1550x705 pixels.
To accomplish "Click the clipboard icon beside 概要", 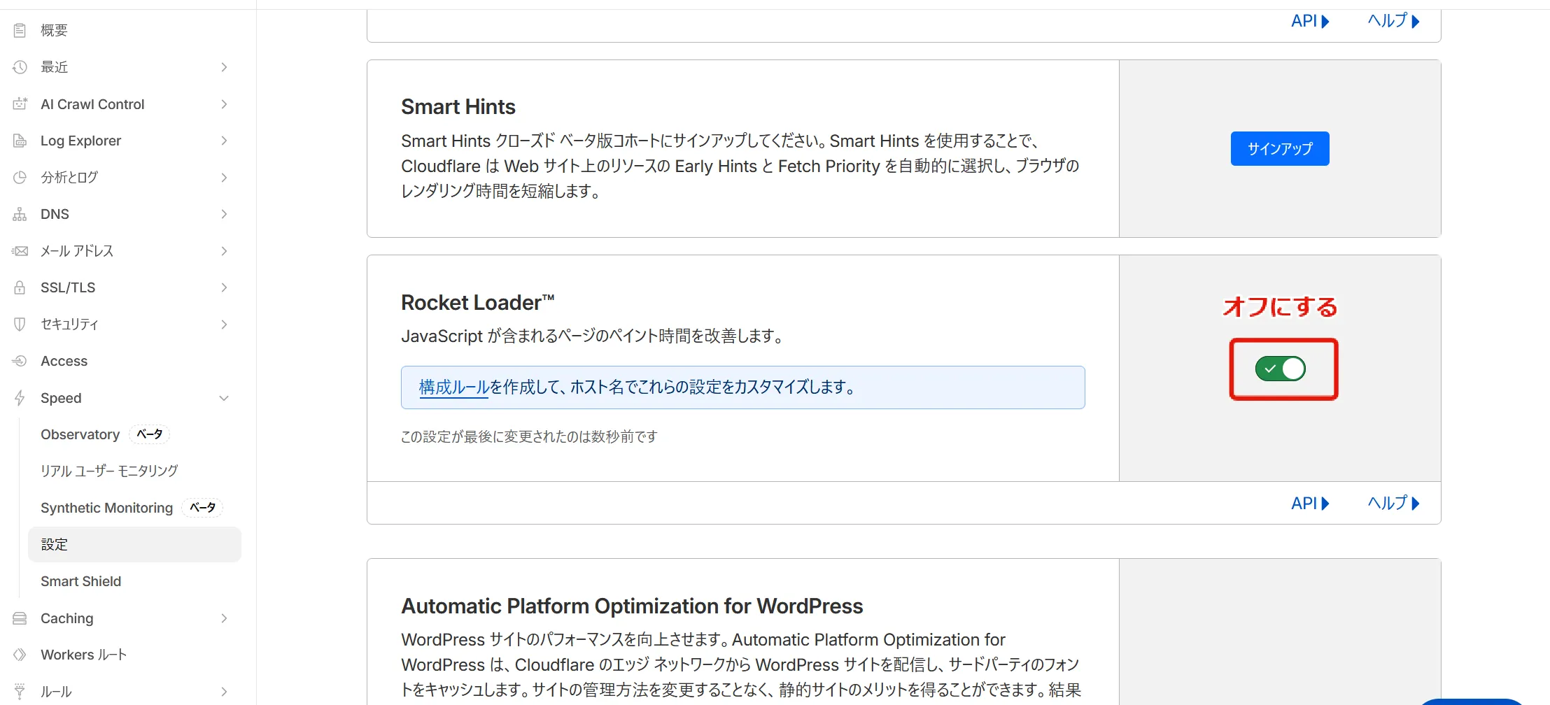I will coord(20,30).
